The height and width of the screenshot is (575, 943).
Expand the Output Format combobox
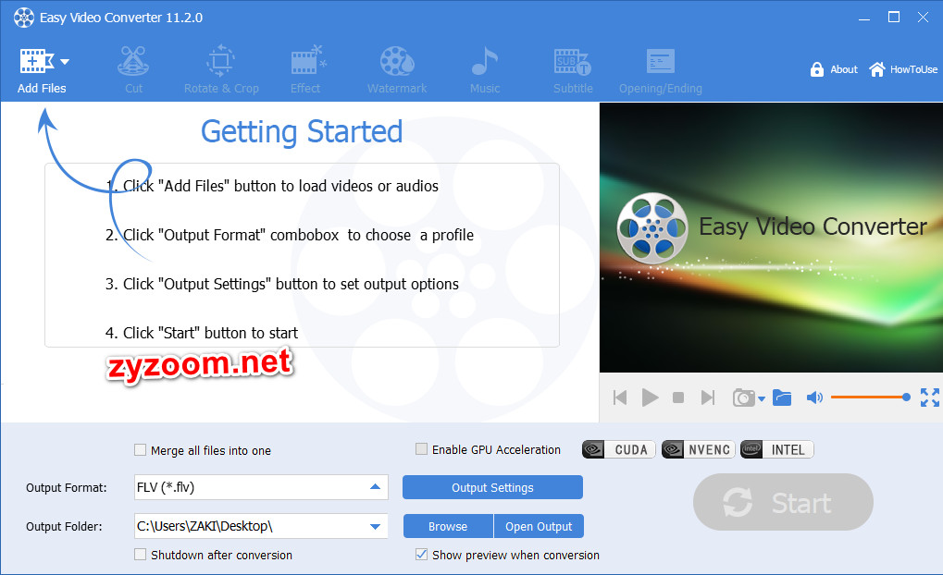376,486
